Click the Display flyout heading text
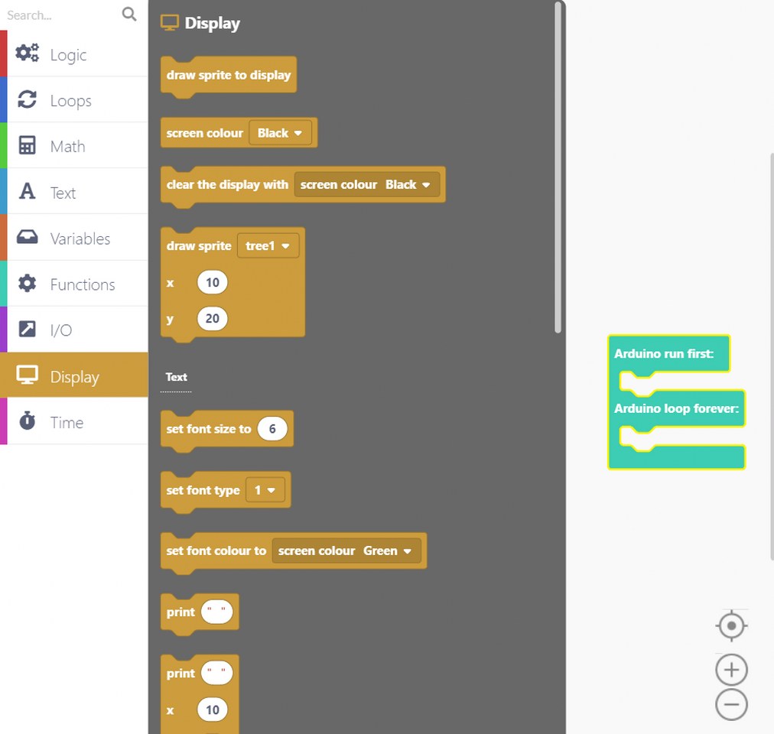 pos(213,23)
